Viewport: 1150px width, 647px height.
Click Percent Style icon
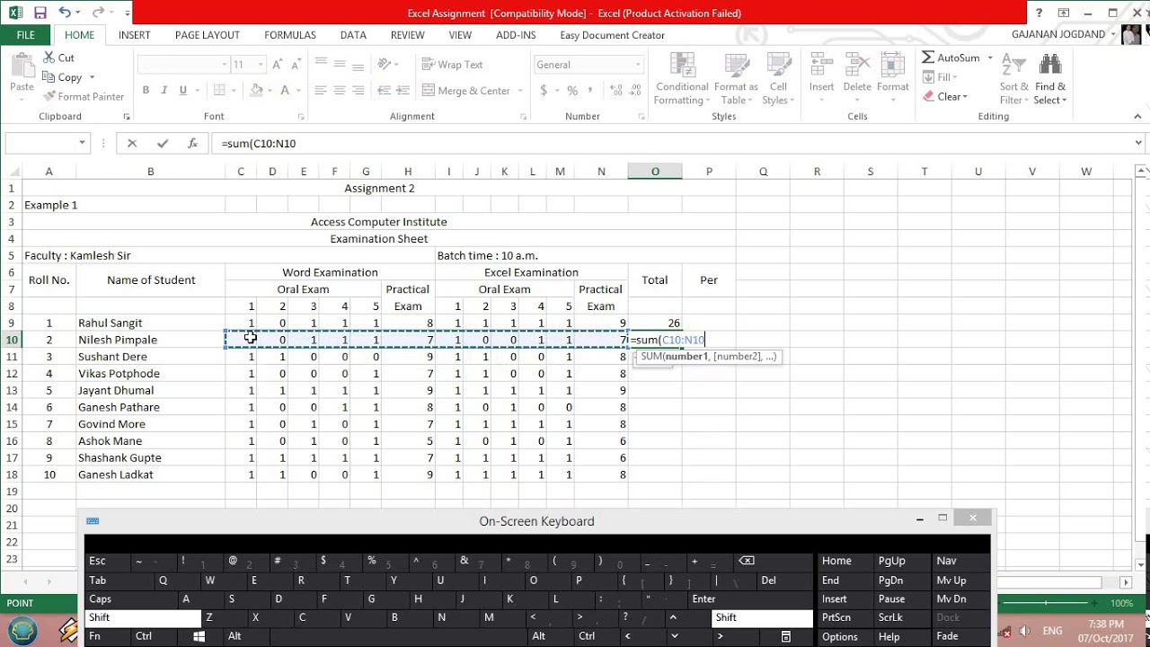click(x=572, y=91)
